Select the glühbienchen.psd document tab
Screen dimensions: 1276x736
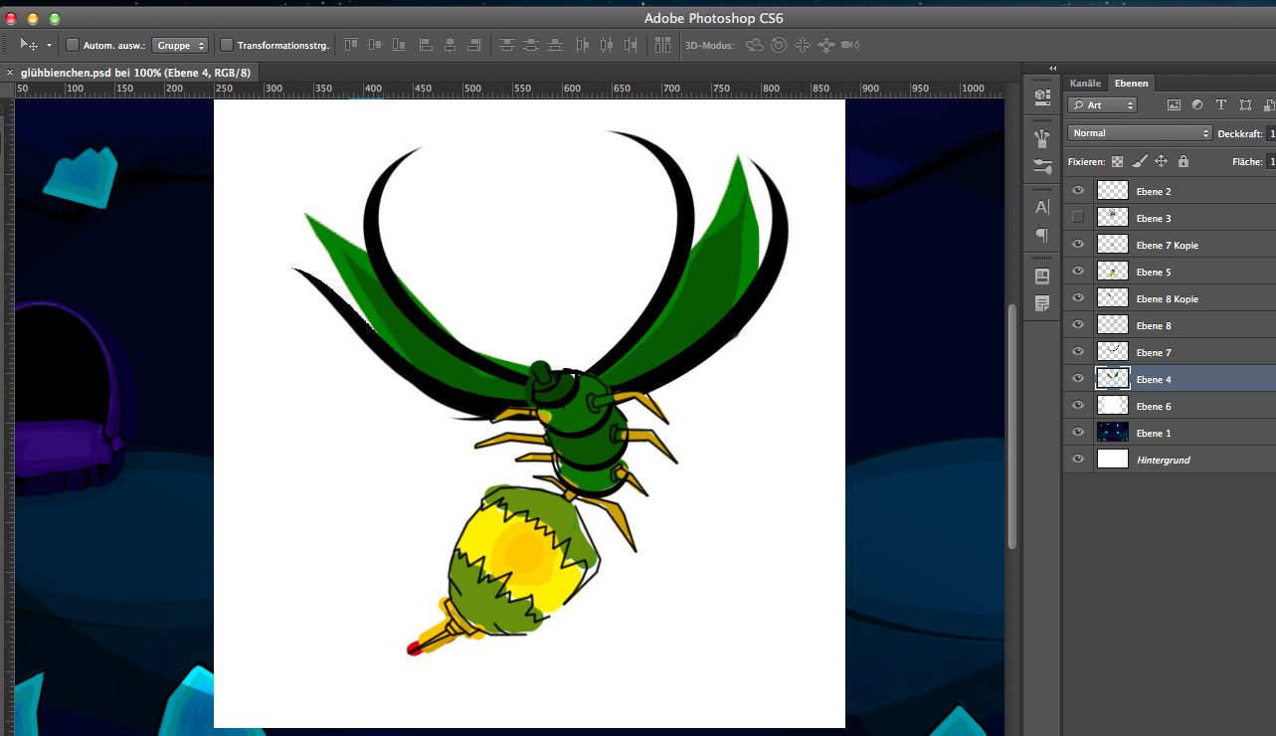(135, 73)
